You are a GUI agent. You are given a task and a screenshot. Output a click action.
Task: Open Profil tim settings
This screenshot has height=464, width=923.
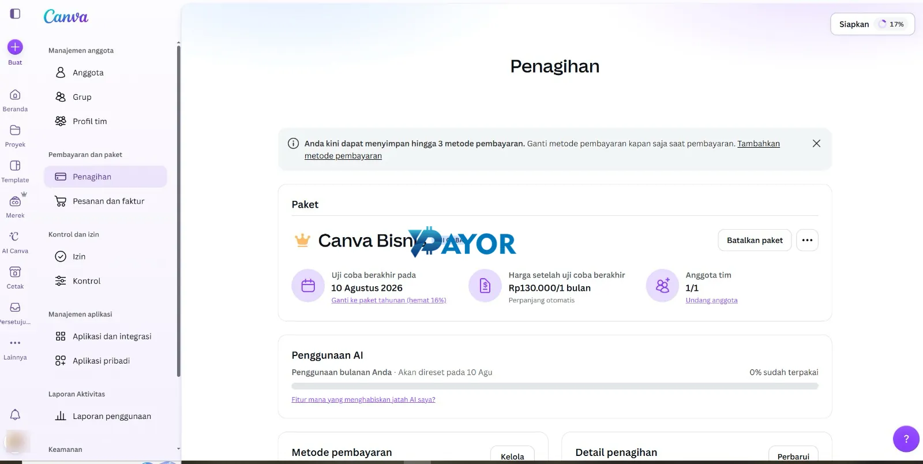coord(106,121)
